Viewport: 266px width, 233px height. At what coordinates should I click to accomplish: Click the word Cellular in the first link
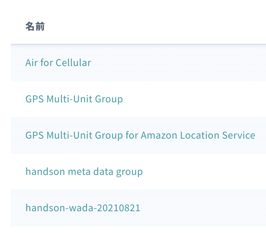click(73, 62)
